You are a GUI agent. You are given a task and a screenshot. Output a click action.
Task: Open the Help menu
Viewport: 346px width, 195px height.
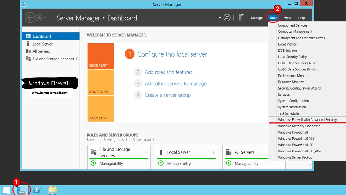tap(302, 18)
